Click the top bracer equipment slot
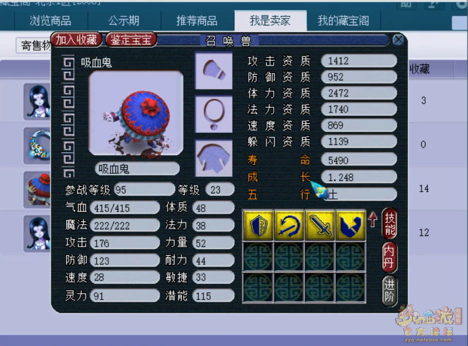The image size is (468, 346). [213, 70]
